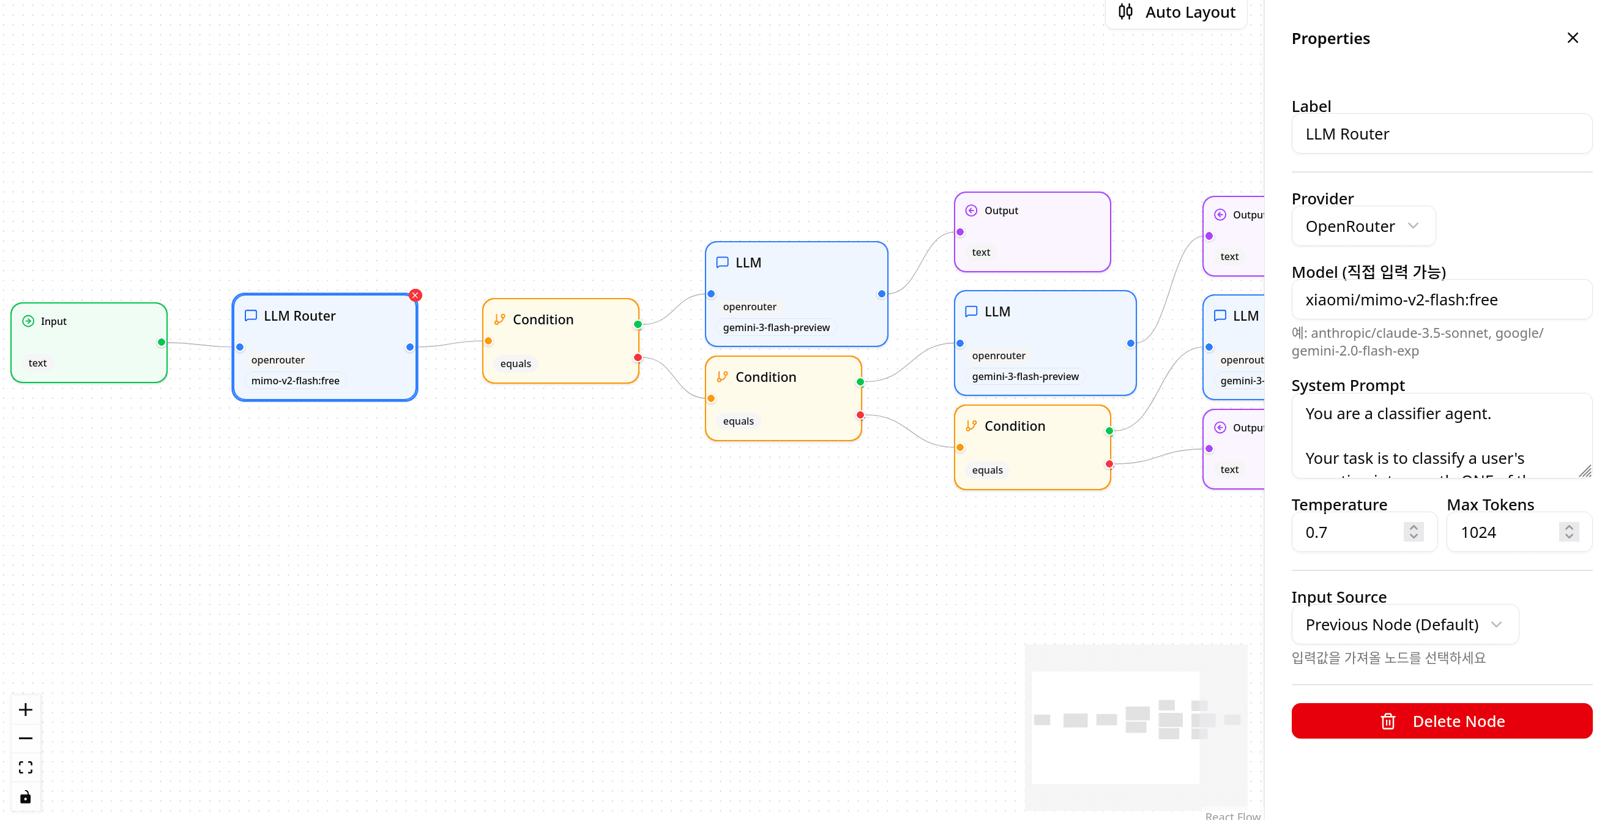Click the zoom in plus control
Screen dimensions: 1602x820
tap(26, 709)
